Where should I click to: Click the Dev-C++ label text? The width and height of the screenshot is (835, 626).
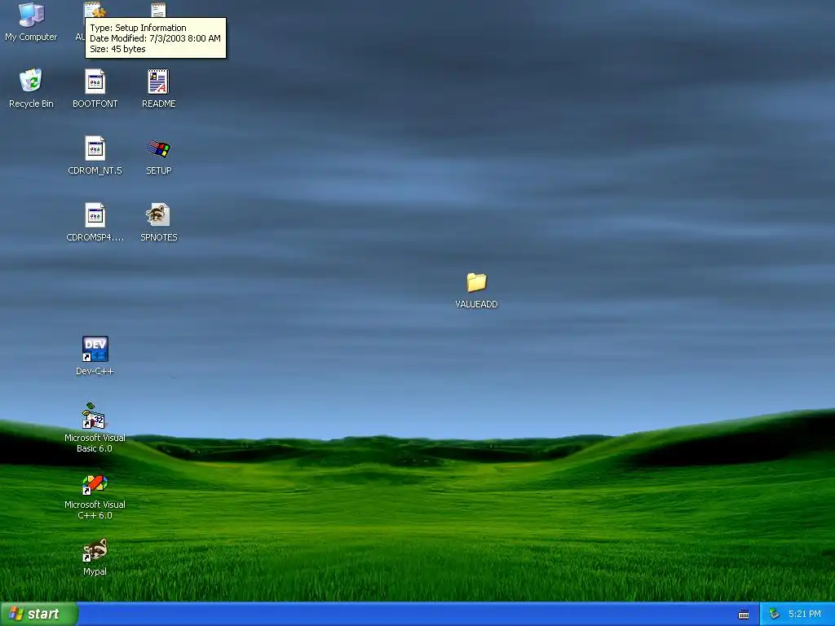(x=95, y=371)
